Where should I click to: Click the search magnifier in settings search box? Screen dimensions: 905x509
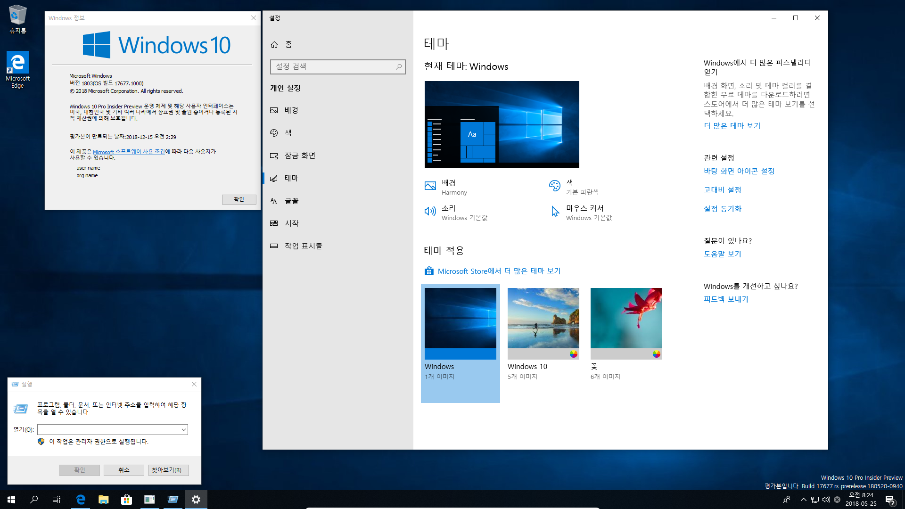click(399, 66)
